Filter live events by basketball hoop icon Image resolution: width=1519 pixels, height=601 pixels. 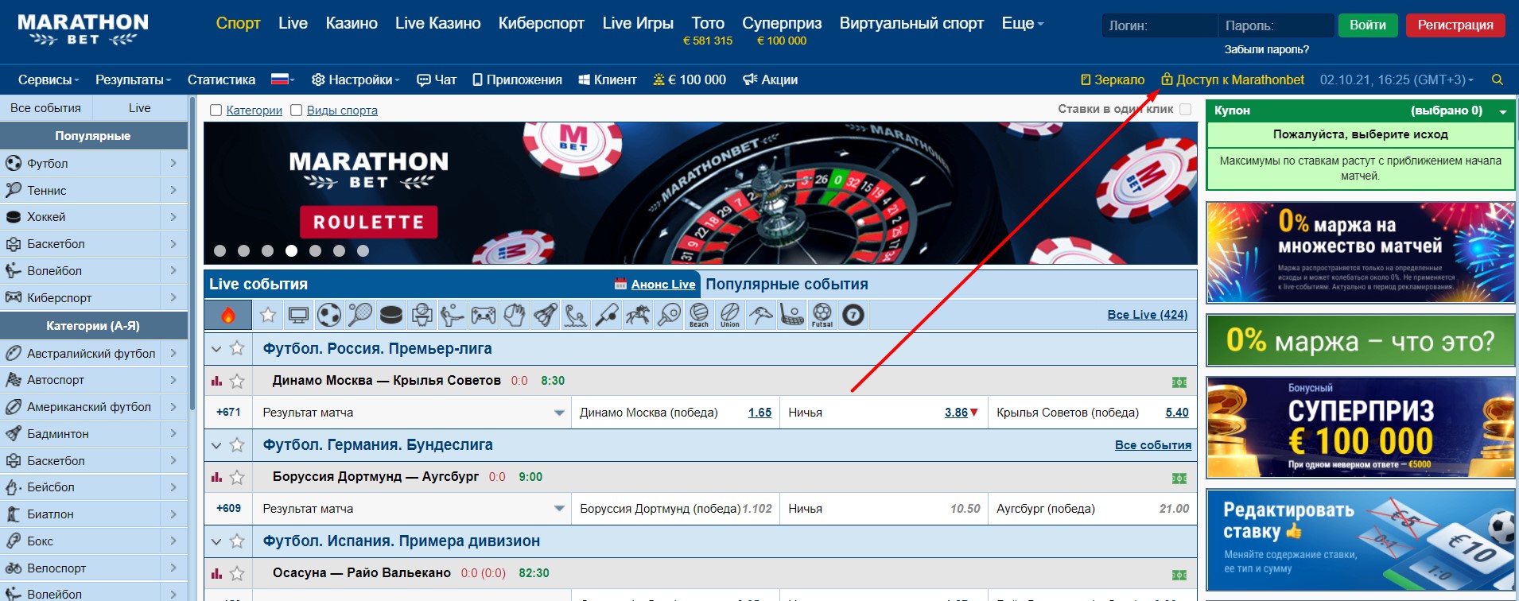click(x=422, y=316)
